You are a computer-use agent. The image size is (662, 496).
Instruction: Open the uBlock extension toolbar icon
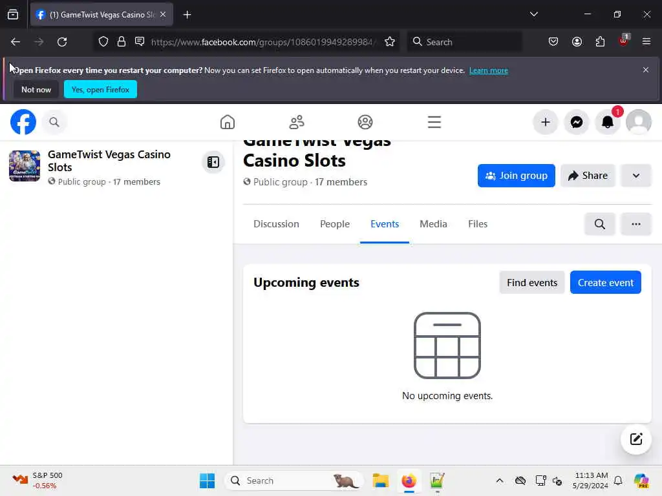tap(623, 41)
